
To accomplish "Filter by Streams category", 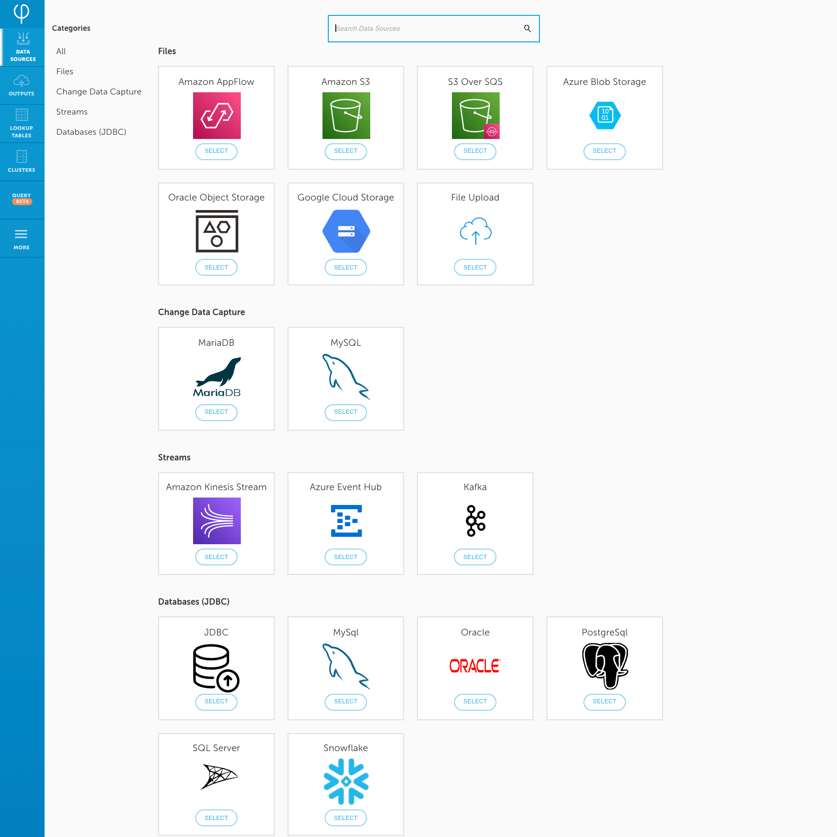I will pos(72,112).
